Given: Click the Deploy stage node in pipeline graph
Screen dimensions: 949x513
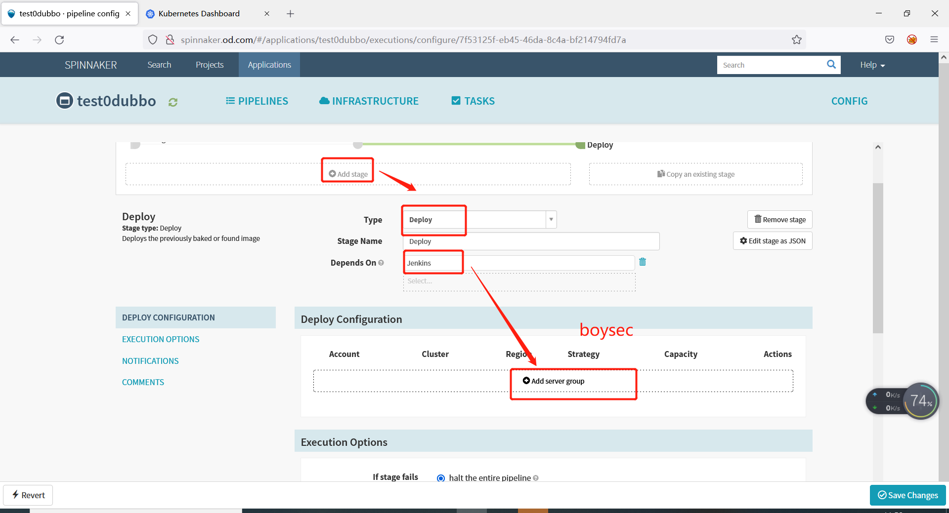Looking at the screenshot, I should tap(581, 145).
